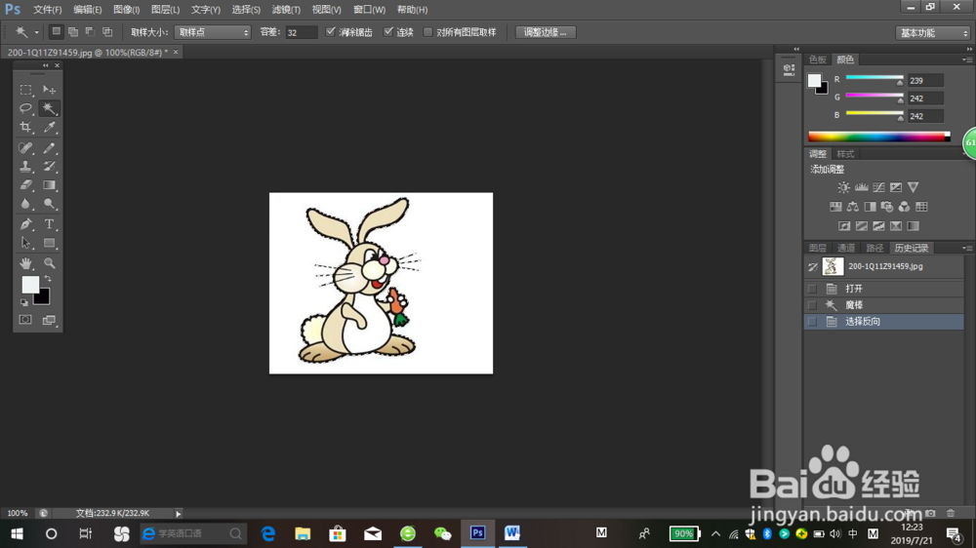The image size is (976, 548).
Task: Enable 对所有图层取样 checkbox
Action: 428,32
